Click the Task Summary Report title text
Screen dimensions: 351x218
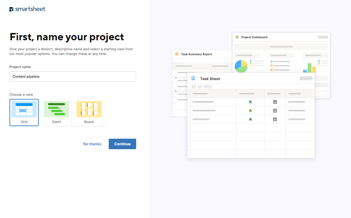196,54
